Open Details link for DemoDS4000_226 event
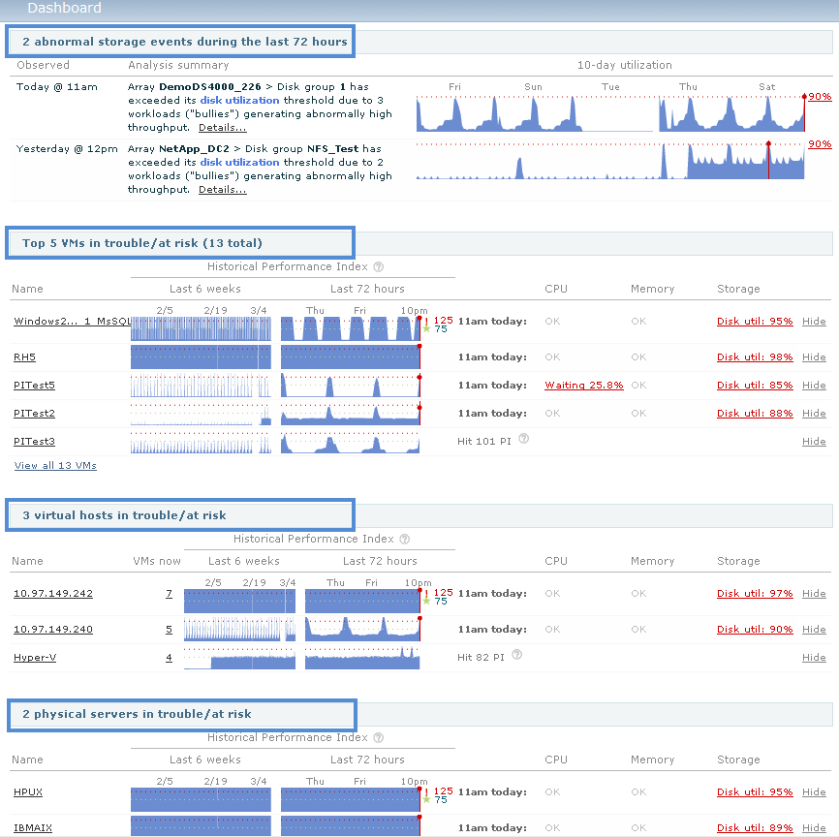 point(223,127)
